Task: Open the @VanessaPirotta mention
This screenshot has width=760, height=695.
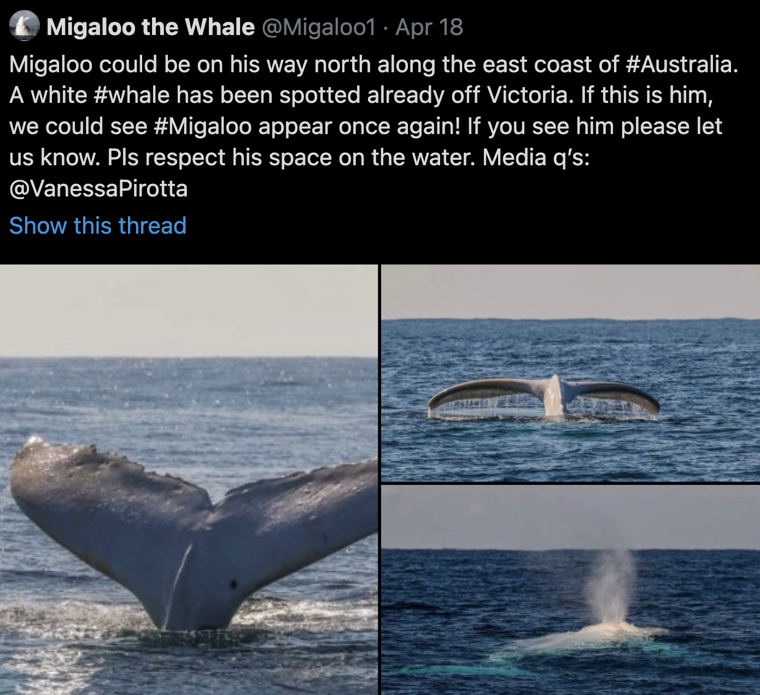Action: [x=98, y=189]
